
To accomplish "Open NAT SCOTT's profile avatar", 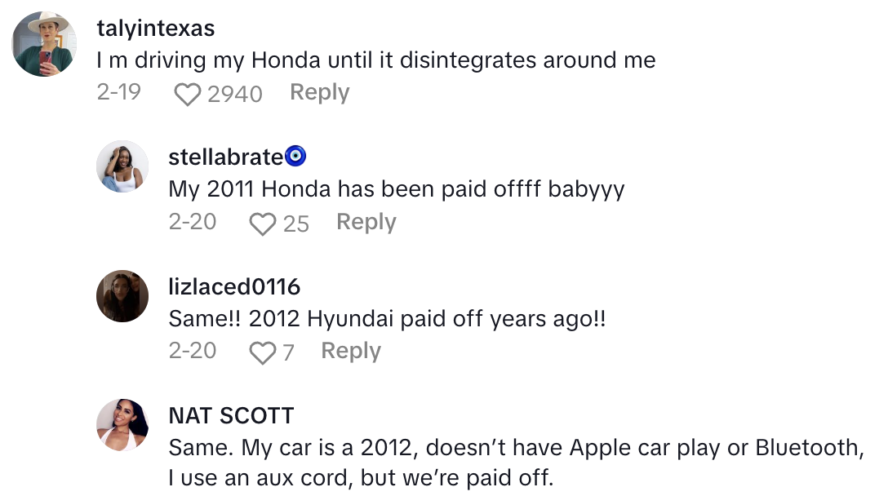I will click(x=123, y=424).
